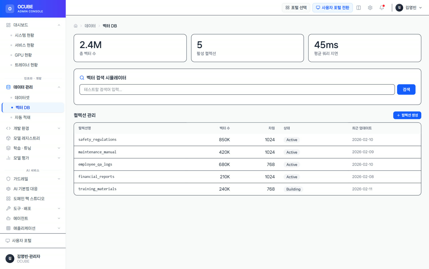Select the 벡터 DB menu item
The width and height of the screenshot is (429, 269).
33,108
